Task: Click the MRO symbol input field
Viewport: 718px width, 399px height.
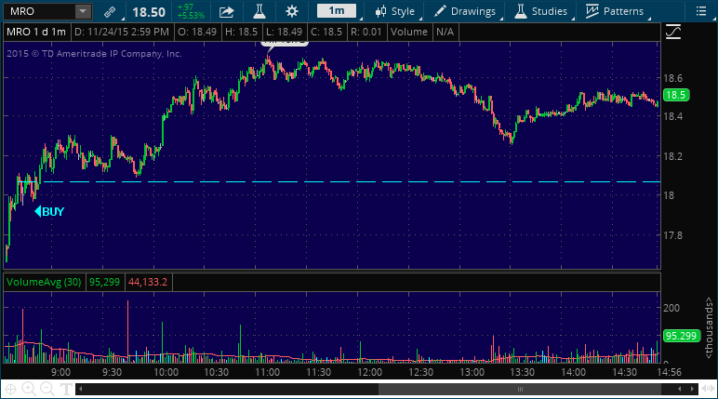Action: point(39,11)
